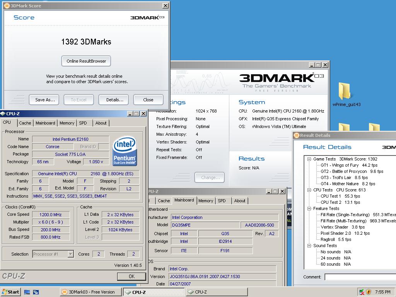Click the Start button orb

(x=10, y=292)
